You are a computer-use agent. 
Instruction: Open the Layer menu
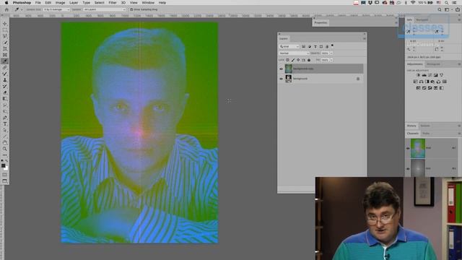(x=74, y=3)
